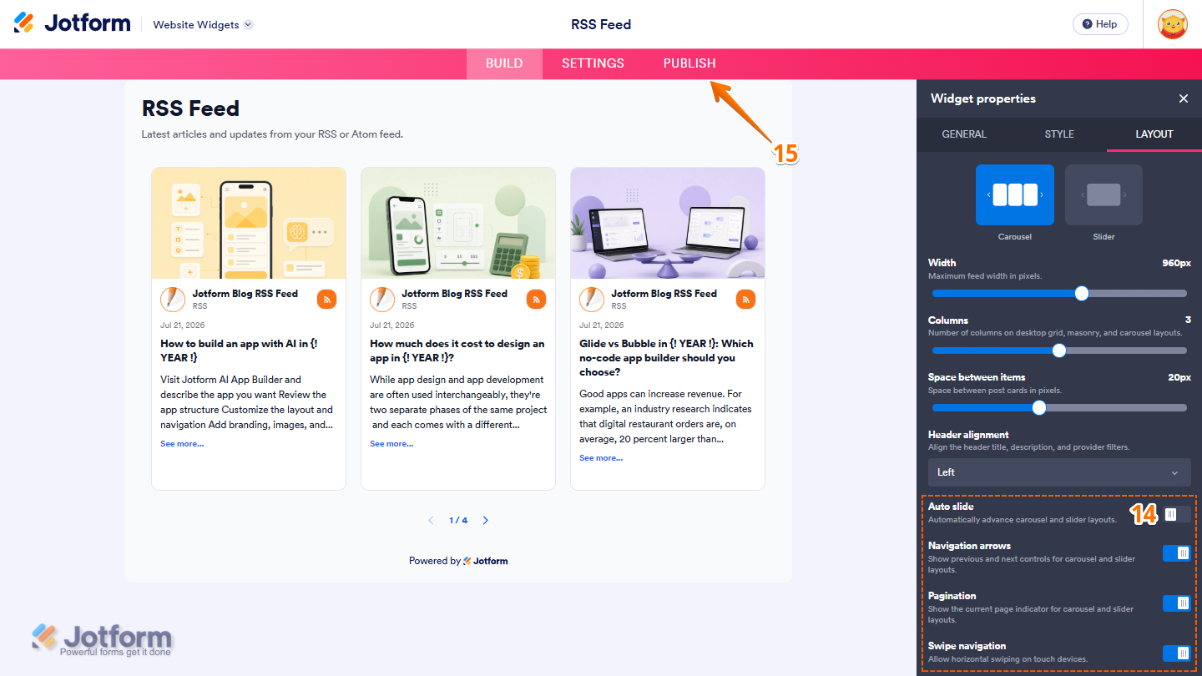Click the Powered by Jotform link

[x=458, y=561]
